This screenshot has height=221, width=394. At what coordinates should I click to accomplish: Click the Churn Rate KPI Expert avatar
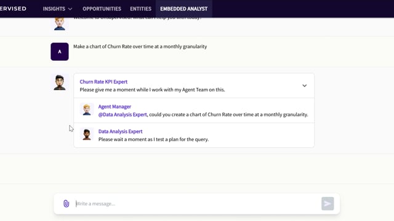click(60, 82)
